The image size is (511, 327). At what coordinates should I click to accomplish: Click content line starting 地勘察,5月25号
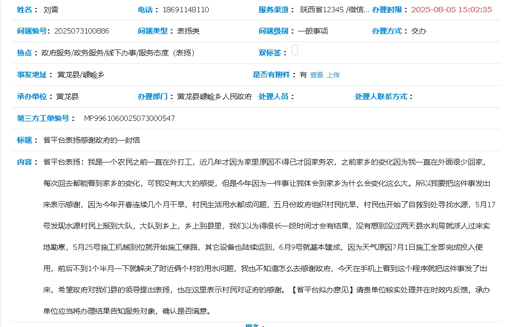[x=263, y=247]
